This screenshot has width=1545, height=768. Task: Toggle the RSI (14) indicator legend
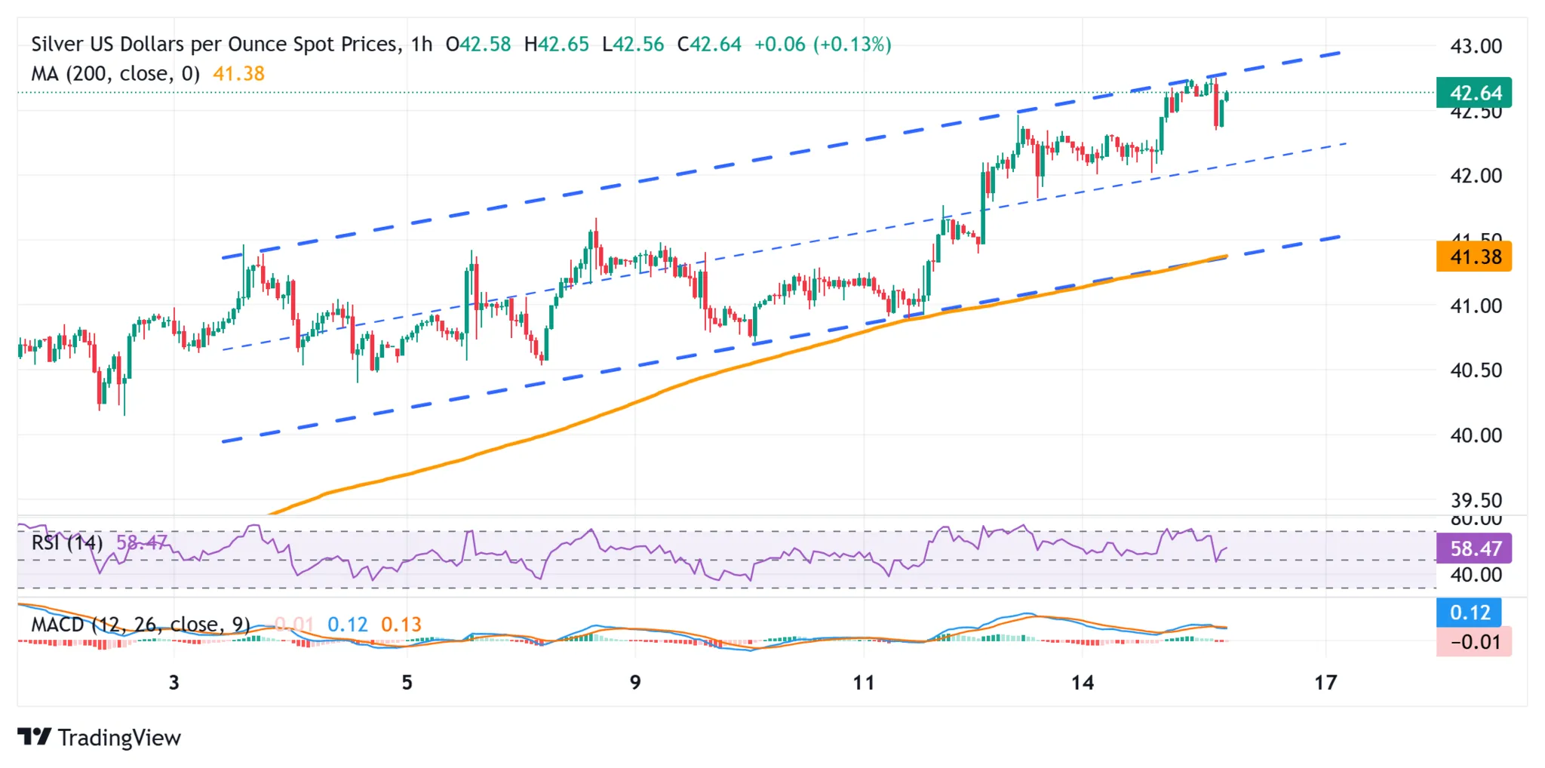[66, 544]
